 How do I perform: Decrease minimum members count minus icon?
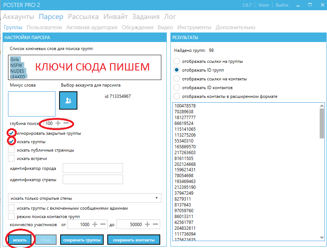click(103, 224)
